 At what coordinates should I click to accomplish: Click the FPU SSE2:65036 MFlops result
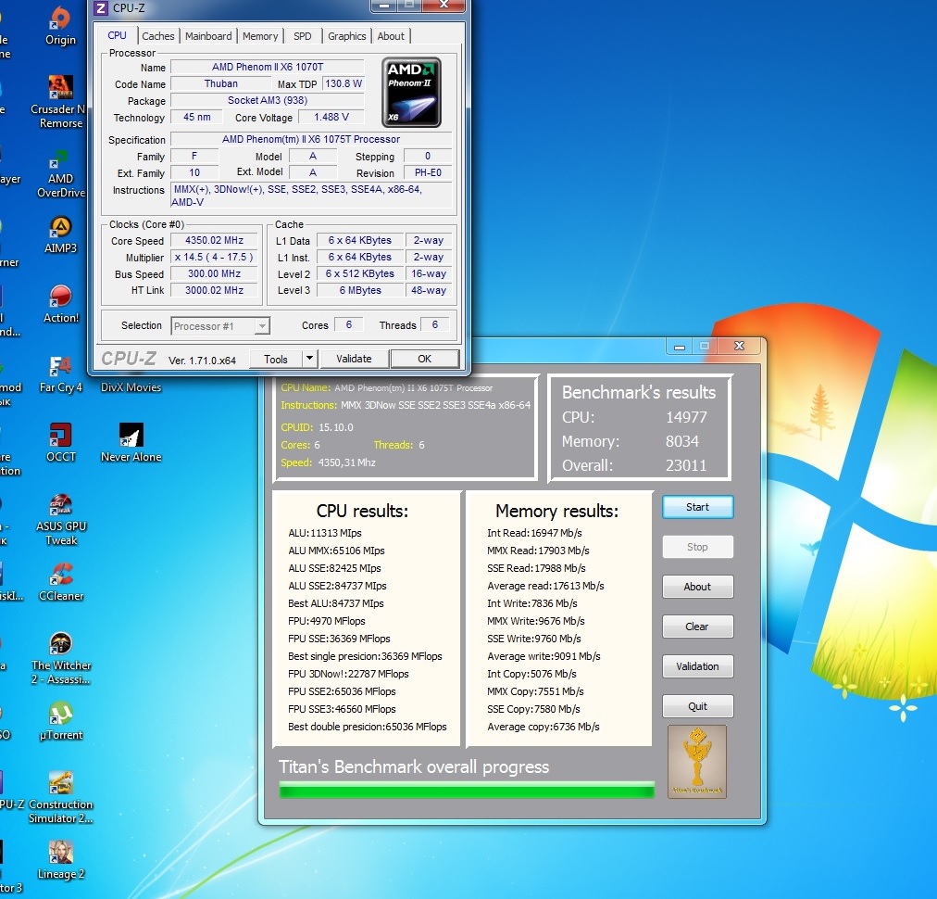342,691
